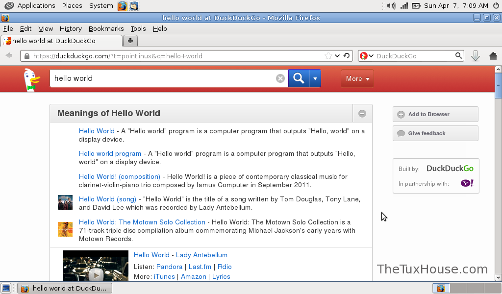Expand the search button options dropdown arrow
The image size is (502, 294).
click(x=315, y=78)
